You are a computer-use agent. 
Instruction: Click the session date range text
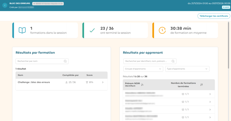(209, 3)
